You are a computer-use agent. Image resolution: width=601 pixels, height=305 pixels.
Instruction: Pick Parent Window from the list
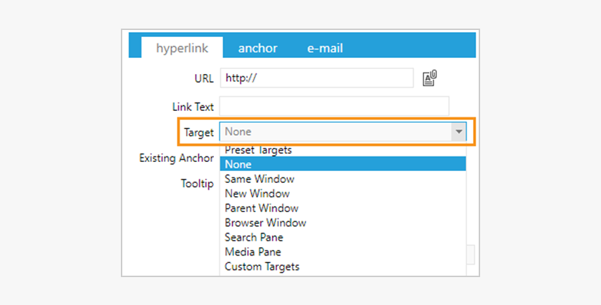click(342, 208)
